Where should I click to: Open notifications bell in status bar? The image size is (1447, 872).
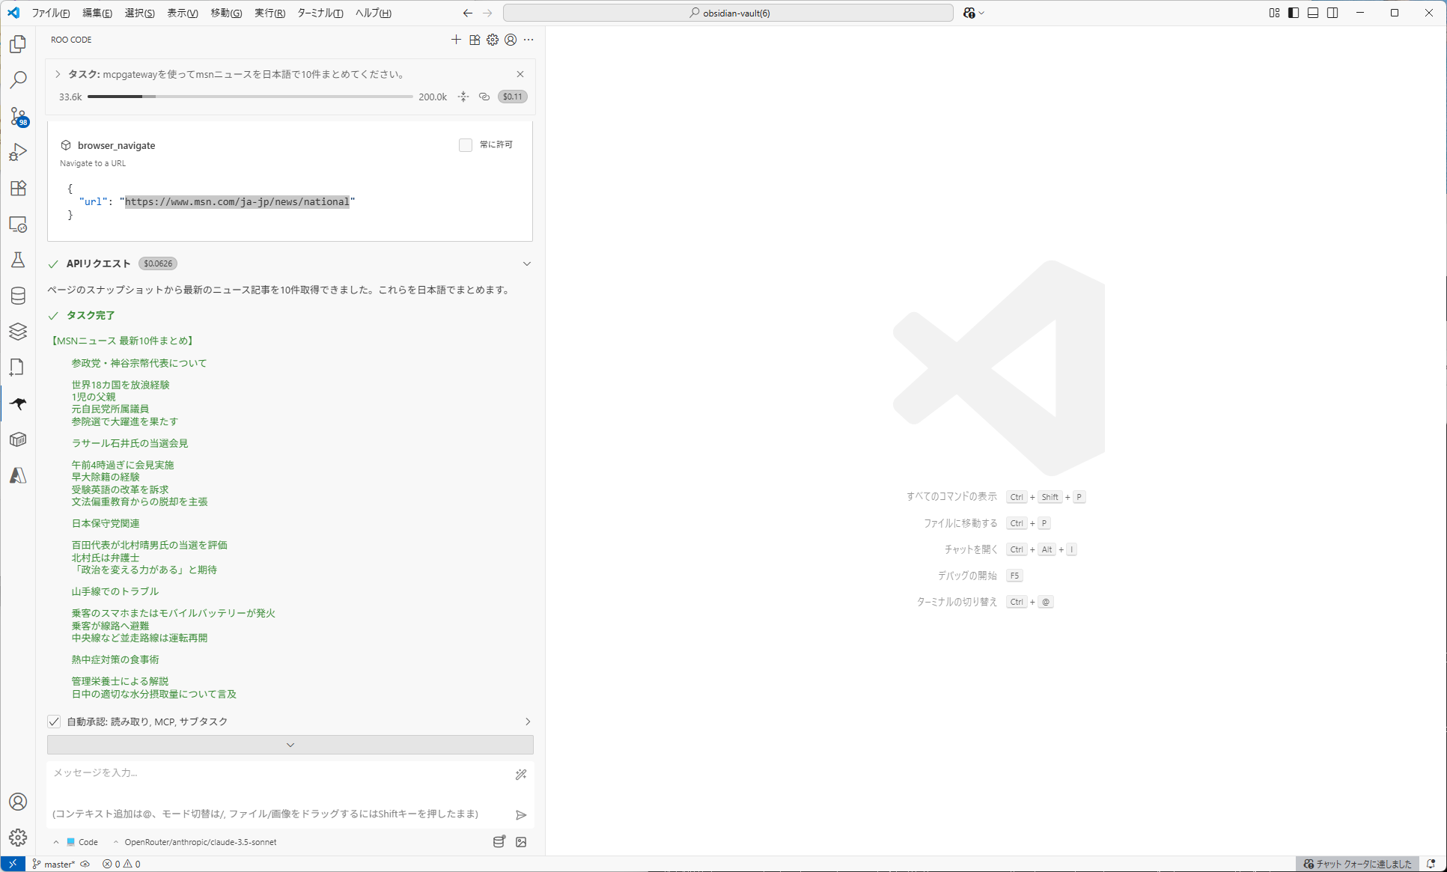(1431, 864)
